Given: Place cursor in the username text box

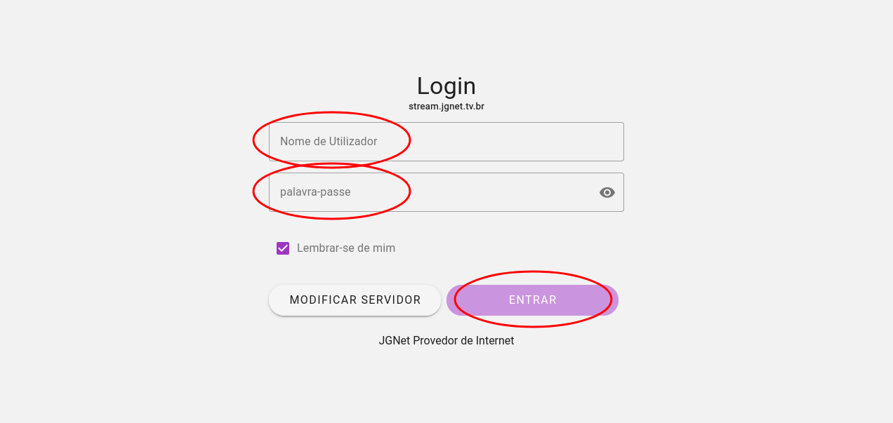Looking at the screenshot, I should [446, 142].
